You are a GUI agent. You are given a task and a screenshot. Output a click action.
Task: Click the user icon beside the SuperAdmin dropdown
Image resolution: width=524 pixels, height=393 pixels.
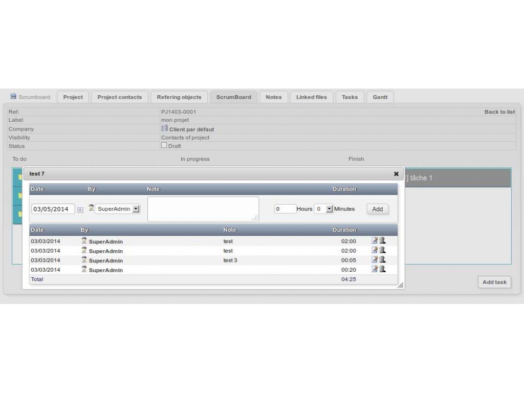coord(91,208)
